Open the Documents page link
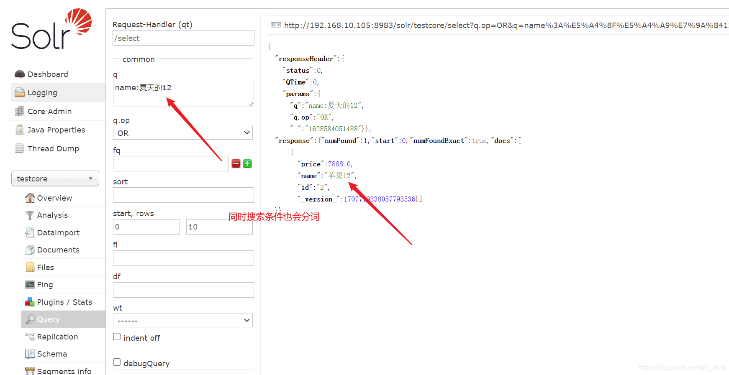Image resolution: width=729 pixels, height=375 pixels. coord(58,250)
